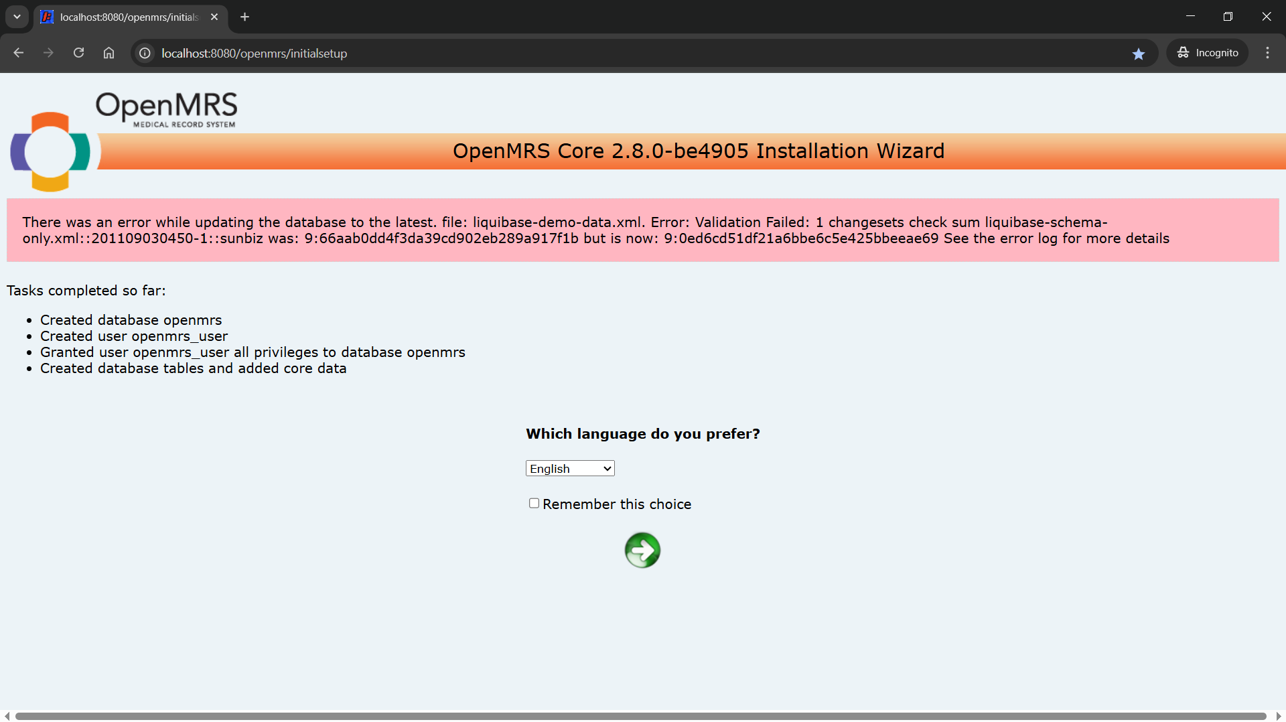Click the pink database error message
This screenshot has width=1286, height=722.
pyautogui.click(x=643, y=230)
